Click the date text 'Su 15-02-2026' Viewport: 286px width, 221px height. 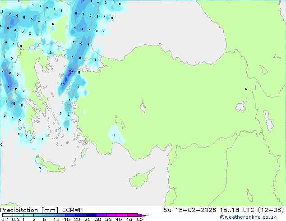point(190,210)
